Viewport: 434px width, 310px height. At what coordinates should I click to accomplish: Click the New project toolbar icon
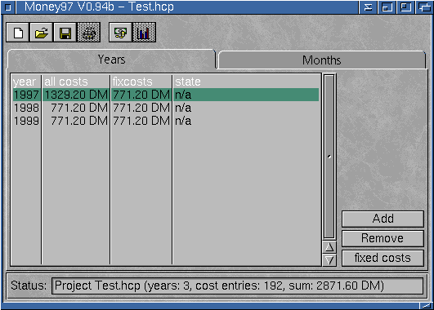coord(18,33)
